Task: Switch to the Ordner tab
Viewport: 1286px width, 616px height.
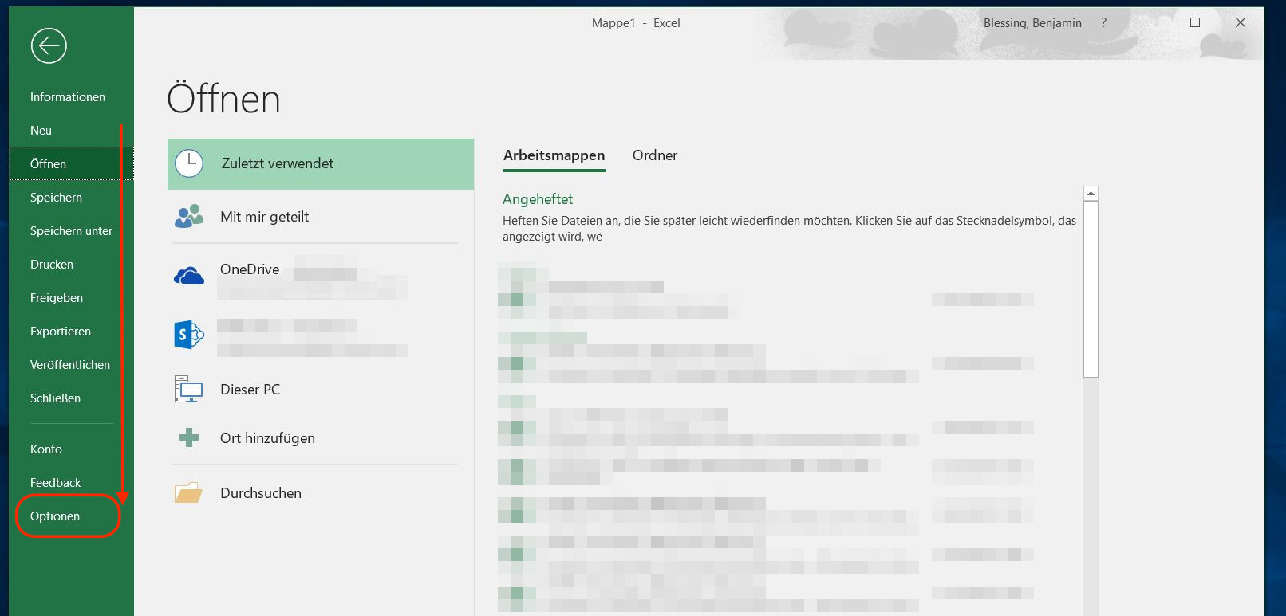Action: 655,155
